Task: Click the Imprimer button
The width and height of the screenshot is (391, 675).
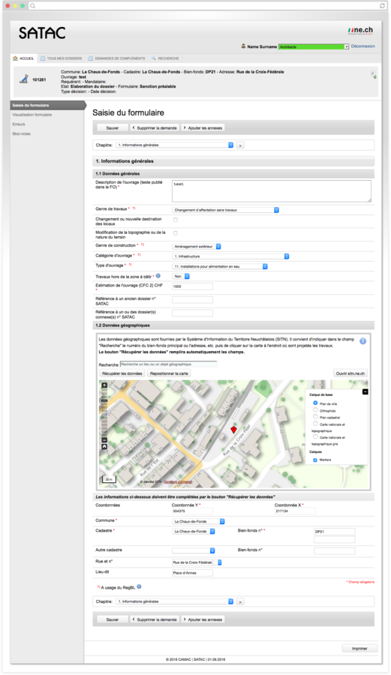Action: pos(359,648)
